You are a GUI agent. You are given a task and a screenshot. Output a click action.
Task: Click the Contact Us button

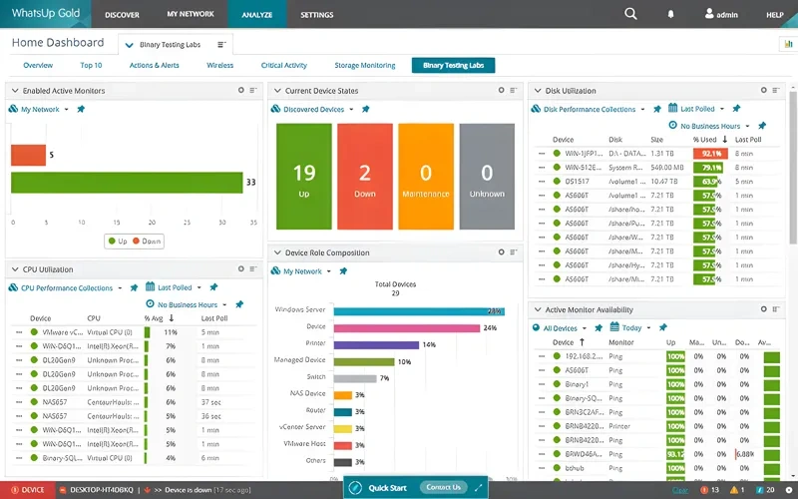point(443,487)
